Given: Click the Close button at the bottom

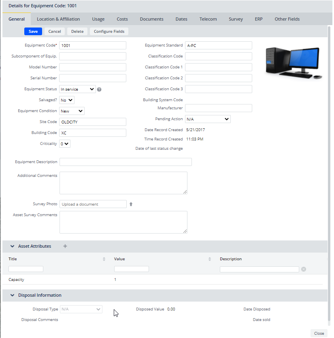Looking at the screenshot, I should pyautogui.click(x=319, y=333).
